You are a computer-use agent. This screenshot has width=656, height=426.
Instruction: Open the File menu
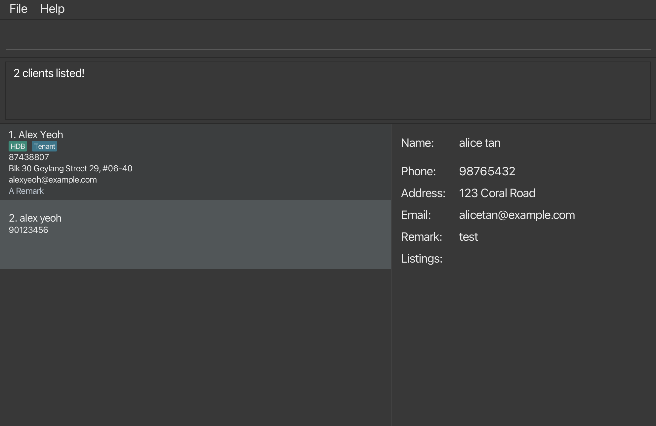tap(18, 9)
